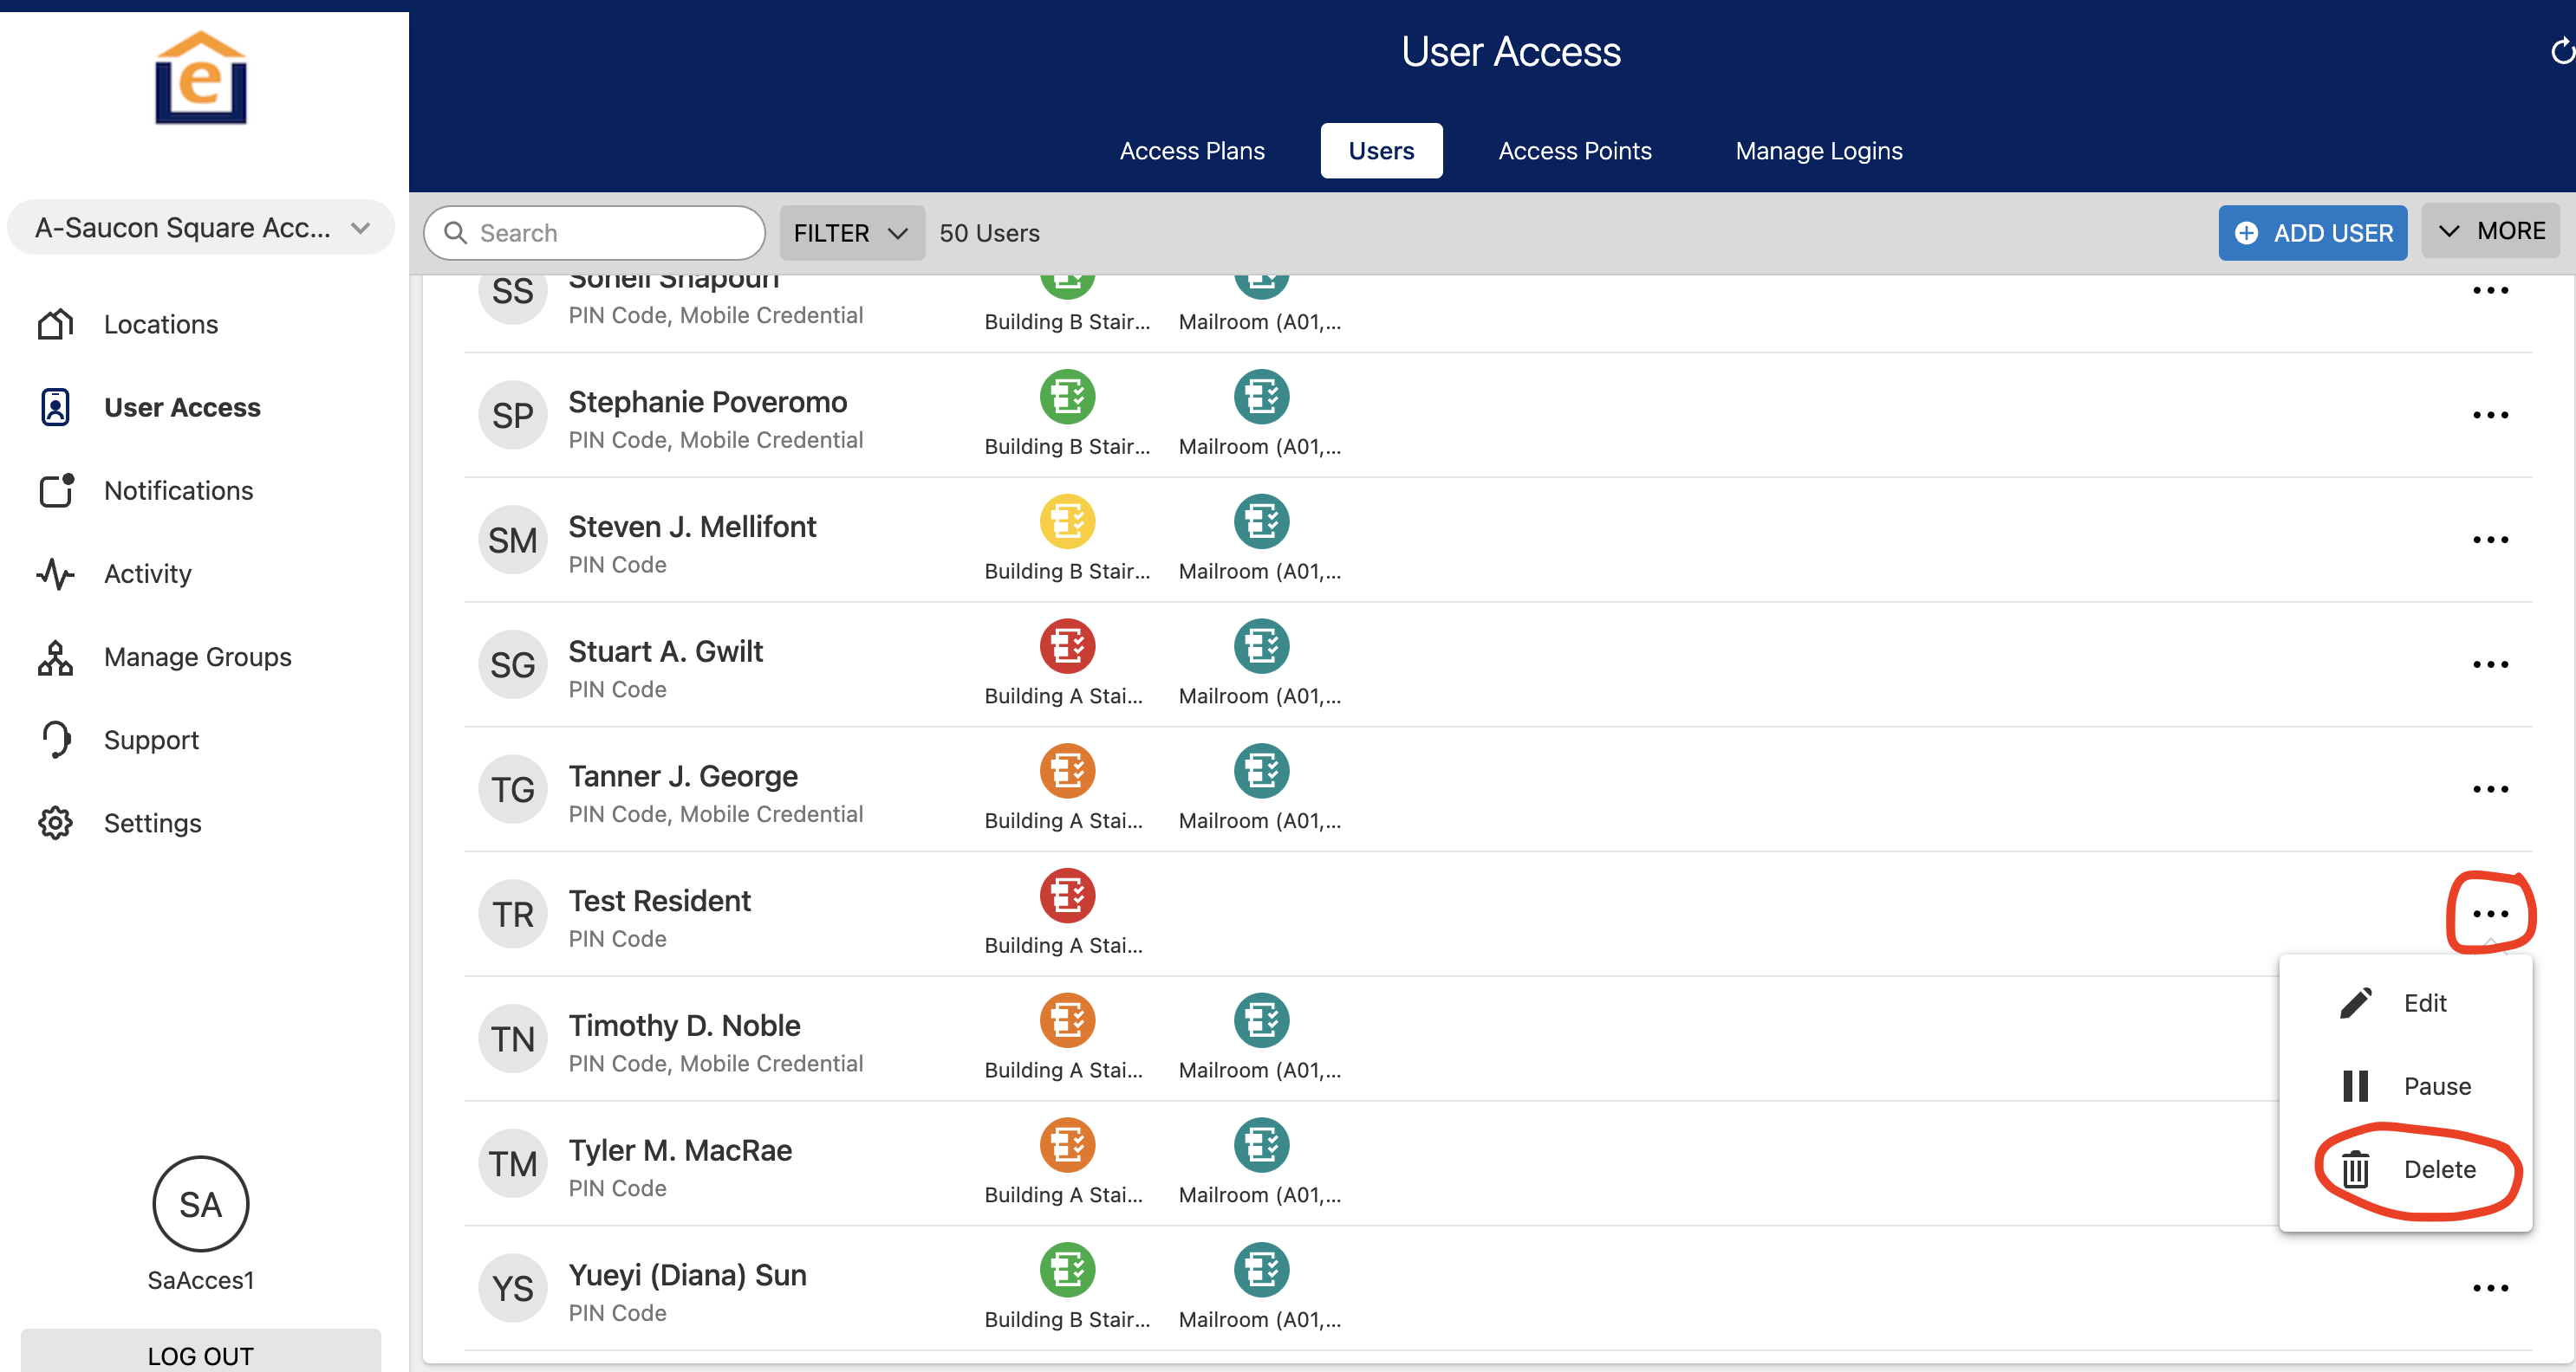Image resolution: width=2576 pixels, height=1372 pixels.
Task: Expand the MORE options dropdown
Action: (2490, 230)
